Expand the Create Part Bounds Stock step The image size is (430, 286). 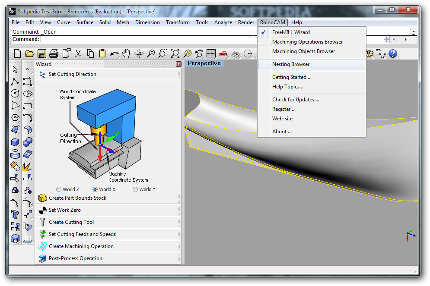coord(108,198)
